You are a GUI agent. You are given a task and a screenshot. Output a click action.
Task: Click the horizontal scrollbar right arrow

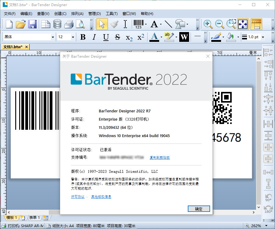coord(254,212)
